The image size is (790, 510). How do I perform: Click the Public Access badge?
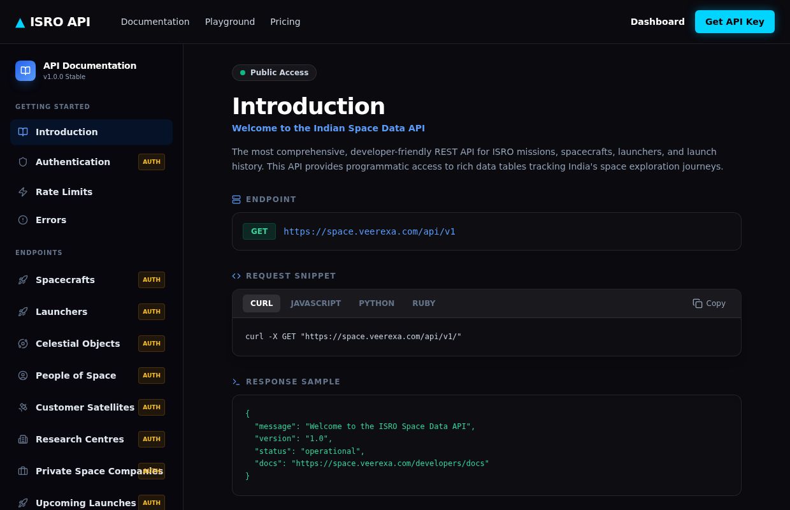pos(274,73)
